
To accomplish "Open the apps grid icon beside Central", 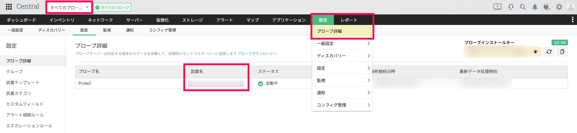I will (x=9, y=7).
